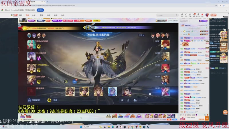Viewport: 229px width, 129px height.
Task: Dismiss the Chrome default-browser banner
Action: coord(227,10)
